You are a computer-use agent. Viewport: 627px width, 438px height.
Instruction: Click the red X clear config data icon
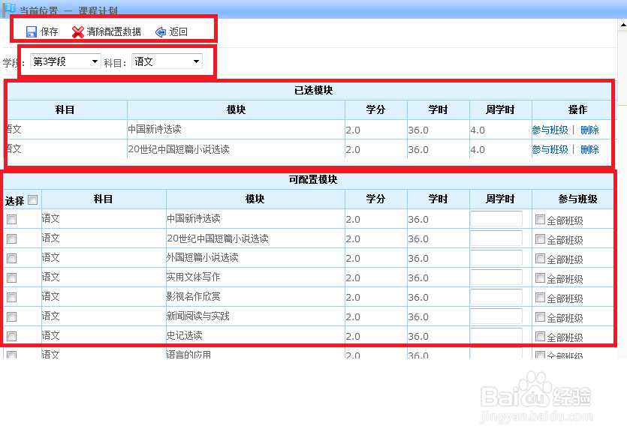(77, 31)
